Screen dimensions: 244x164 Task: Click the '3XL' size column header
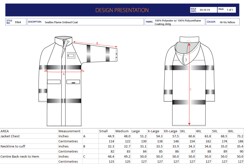(x=183, y=131)
